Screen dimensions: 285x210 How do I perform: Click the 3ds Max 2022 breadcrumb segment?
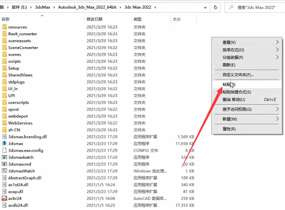pos(138,7)
